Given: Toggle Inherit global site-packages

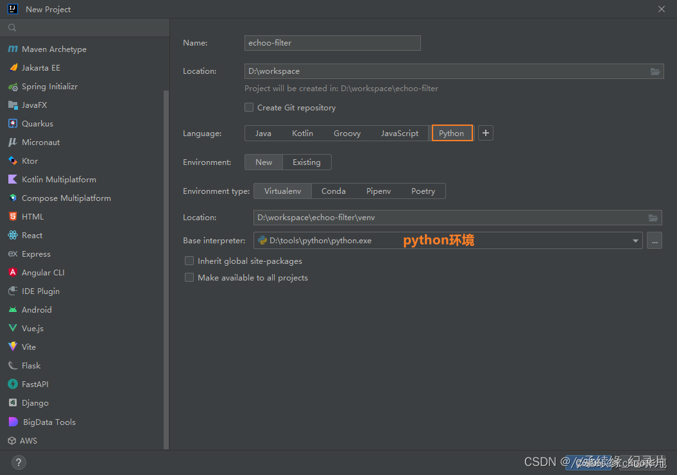Looking at the screenshot, I should (x=189, y=261).
